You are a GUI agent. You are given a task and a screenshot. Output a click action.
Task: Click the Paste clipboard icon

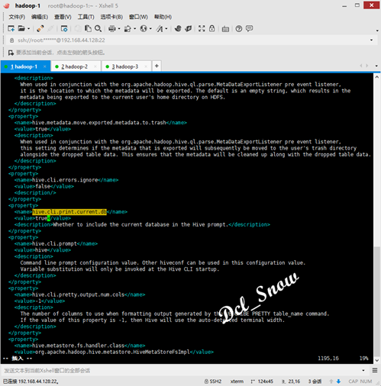point(88,28)
